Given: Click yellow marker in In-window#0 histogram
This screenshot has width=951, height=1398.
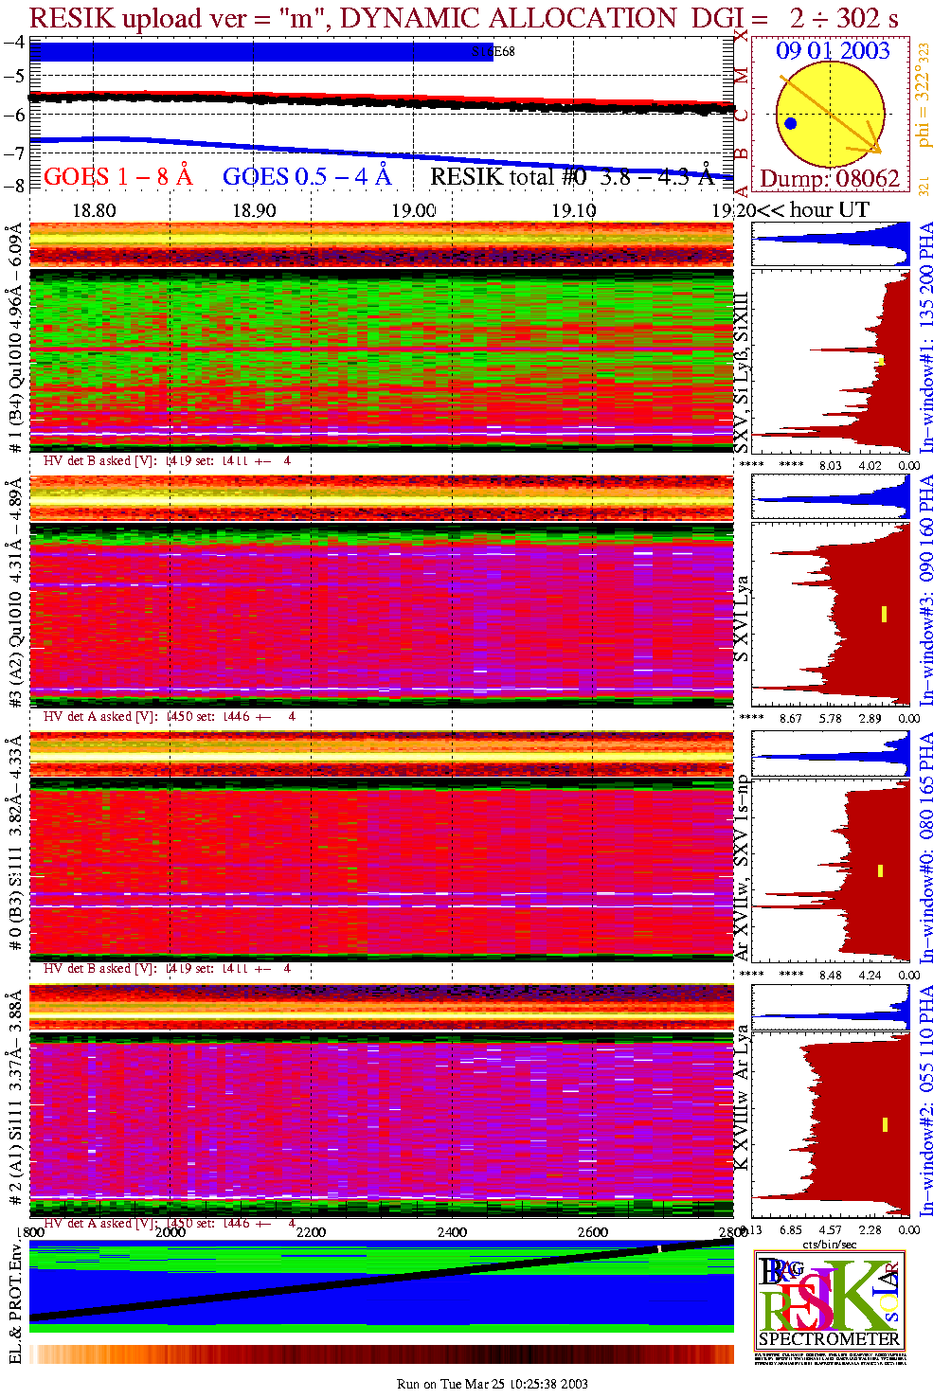Looking at the screenshot, I should coord(881,870).
